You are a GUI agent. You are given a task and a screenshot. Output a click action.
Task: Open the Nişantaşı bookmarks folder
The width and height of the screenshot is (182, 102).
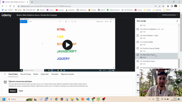[x=157, y=10]
